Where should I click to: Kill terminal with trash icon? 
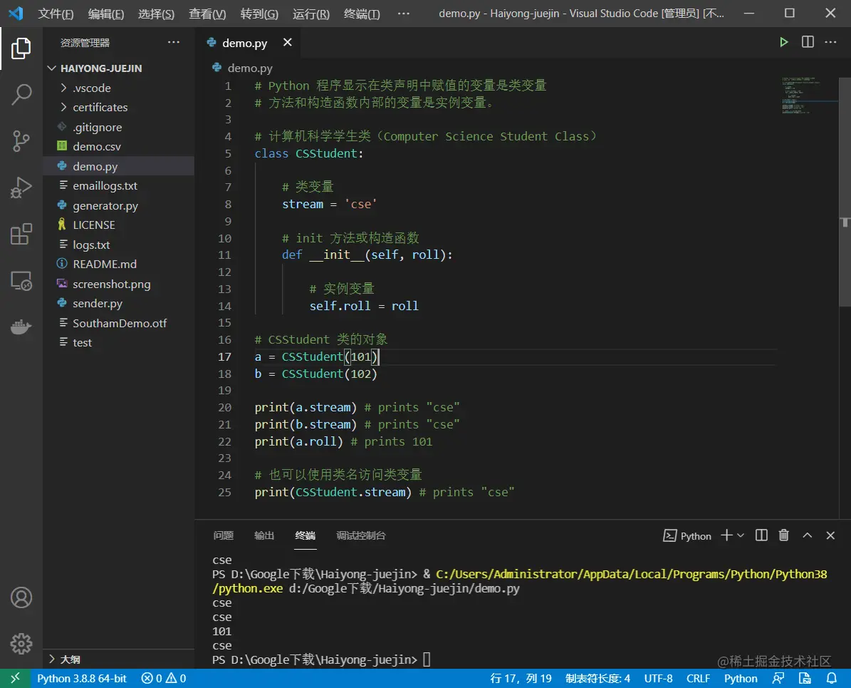point(783,535)
